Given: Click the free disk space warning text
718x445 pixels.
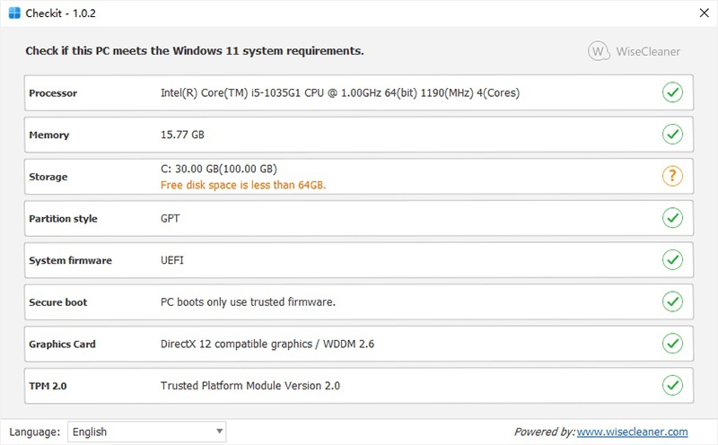Looking at the screenshot, I should click(242, 185).
